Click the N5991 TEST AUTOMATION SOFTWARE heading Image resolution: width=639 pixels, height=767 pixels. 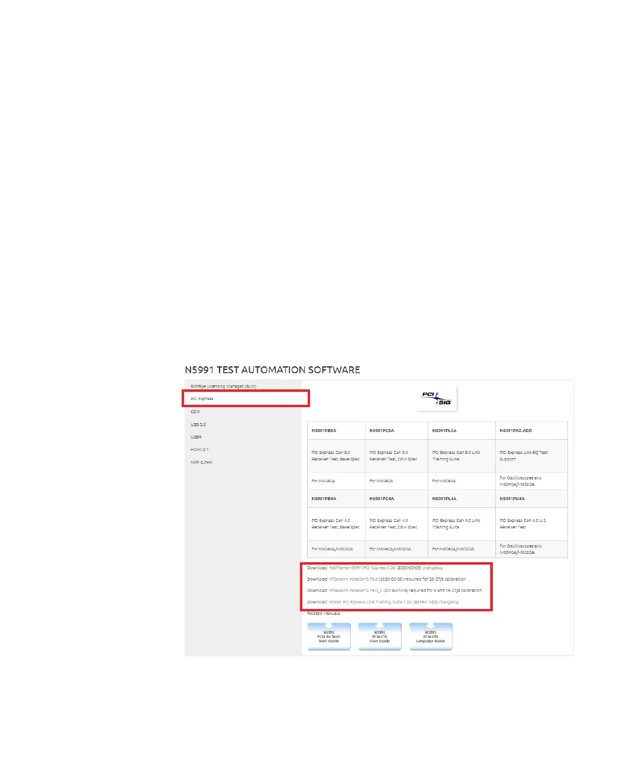[x=273, y=370]
